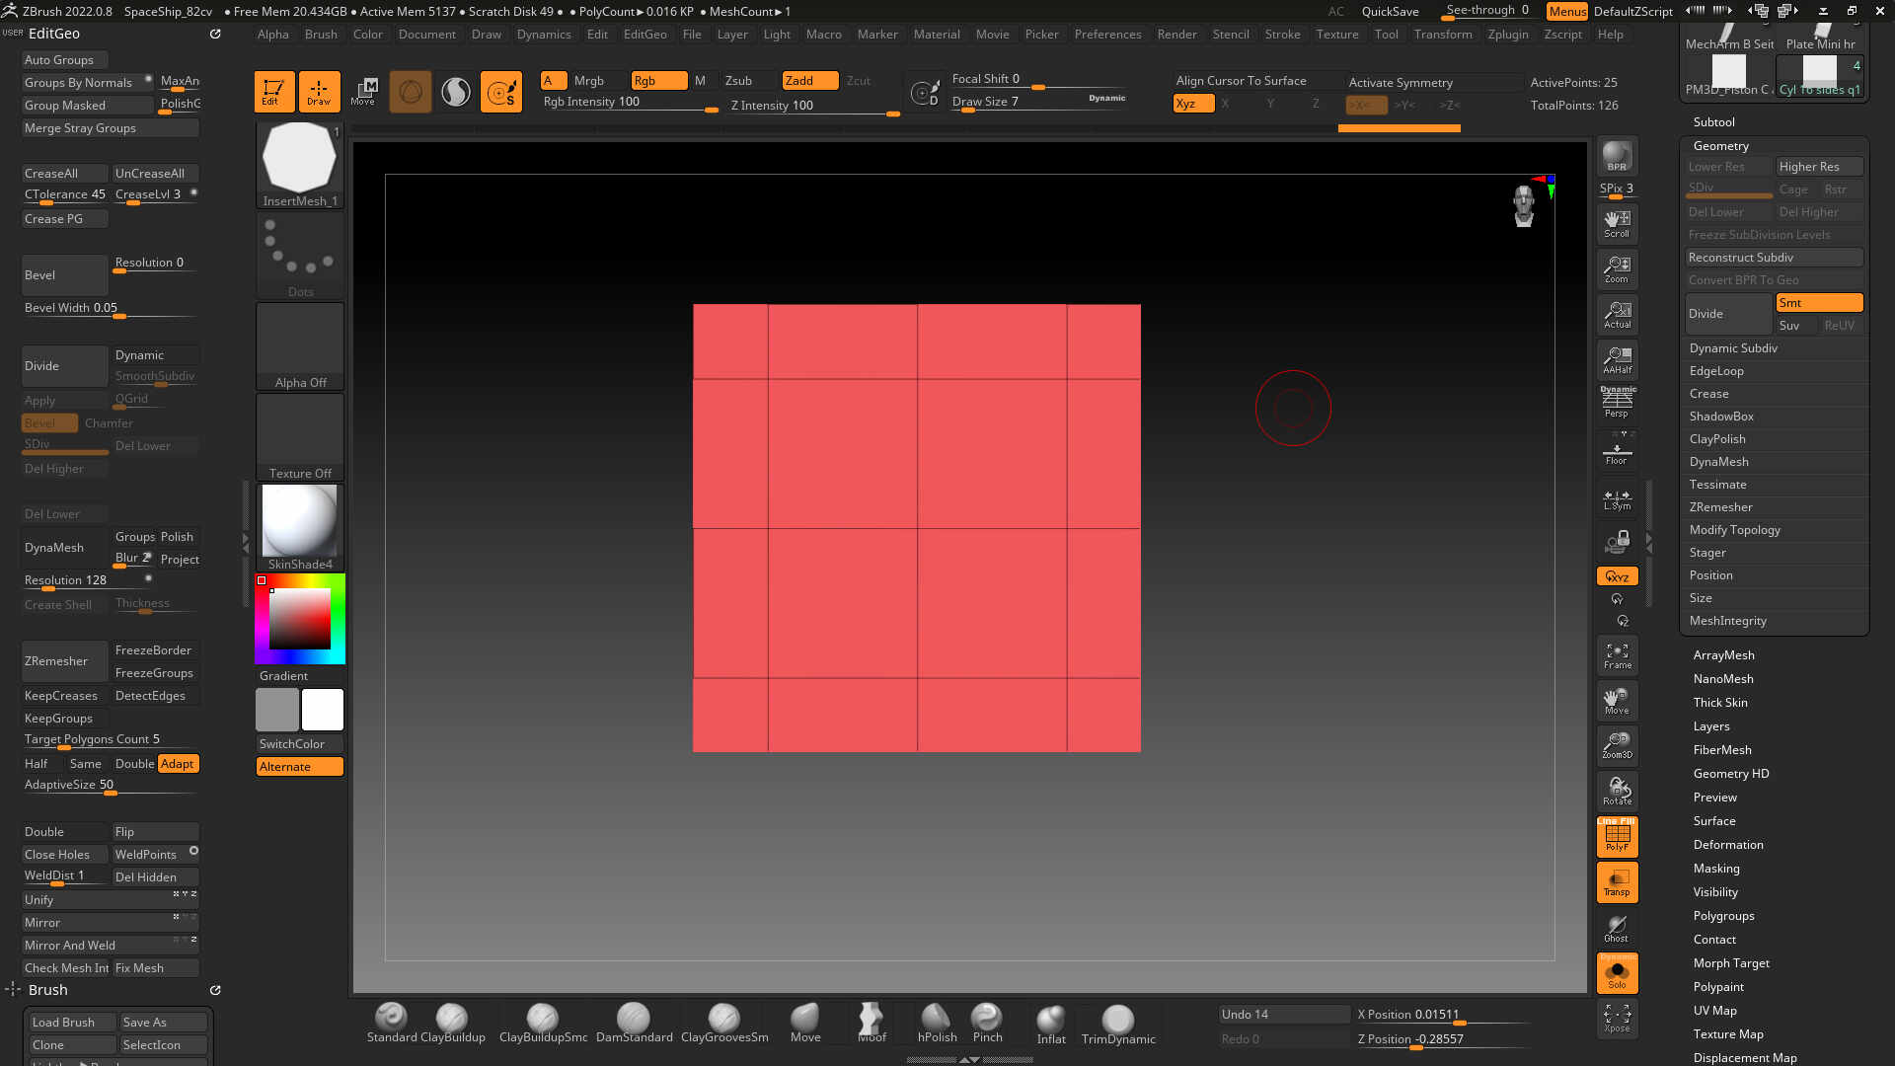1895x1066 pixels.
Task: Click the Z Intensity slider
Action: [x=814, y=106]
